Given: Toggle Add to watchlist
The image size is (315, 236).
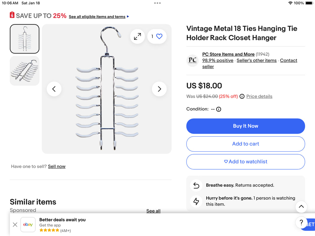Looking at the screenshot, I should click(x=245, y=162).
